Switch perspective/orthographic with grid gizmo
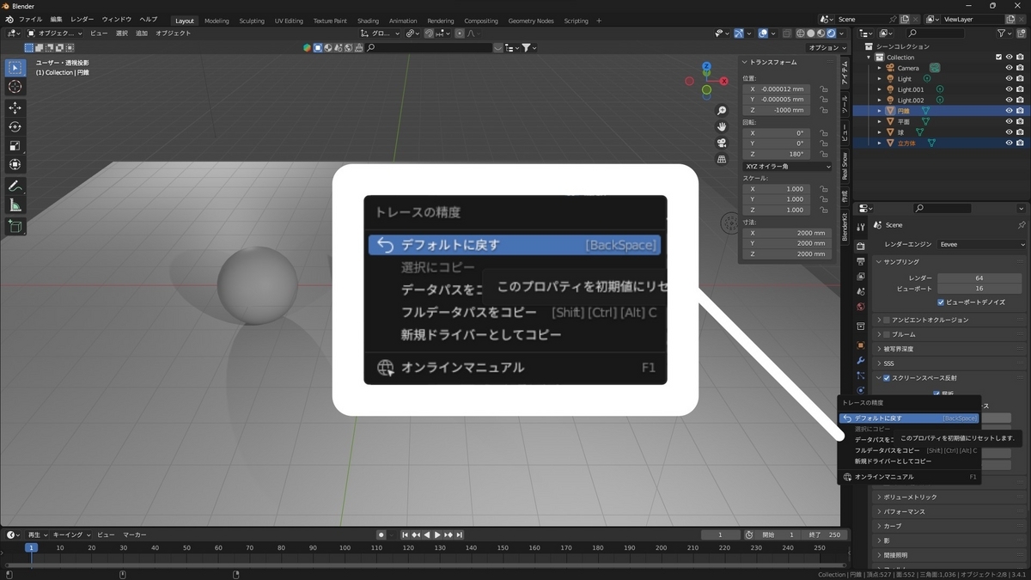 (722, 159)
